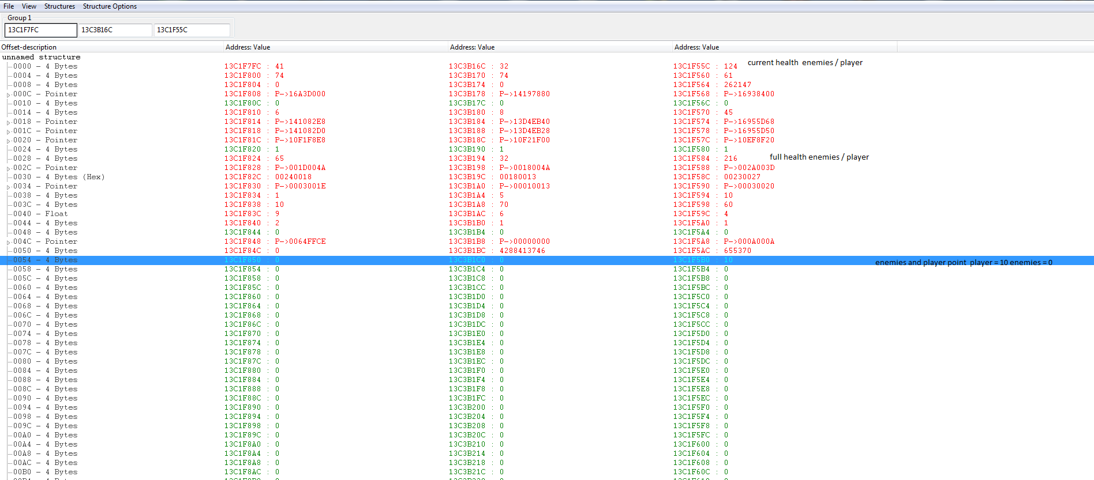
Task: Click pointer value P->16A3D000
Action: [300, 94]
